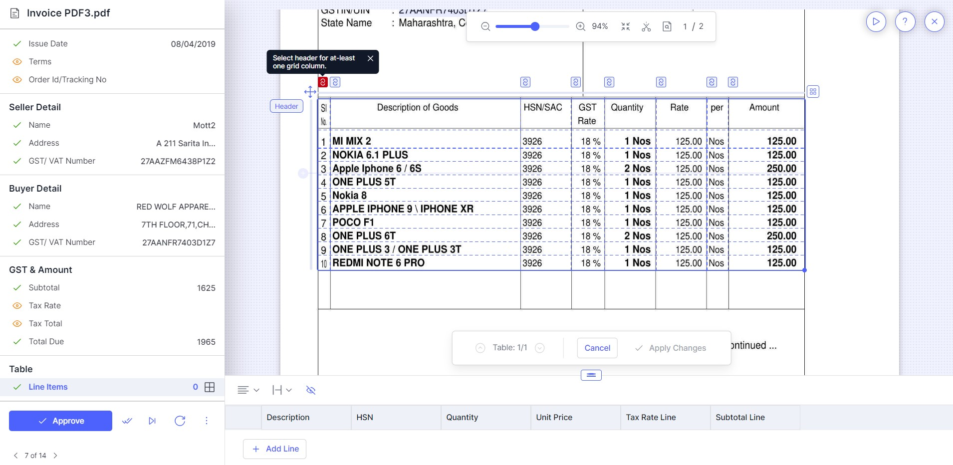Expand the column width dropdown

pyautogui.click(x=282, y=390)
